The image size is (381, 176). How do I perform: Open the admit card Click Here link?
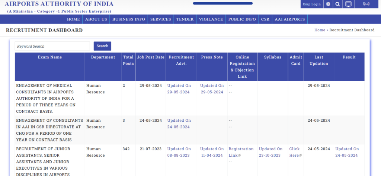[x=295, y=152]
